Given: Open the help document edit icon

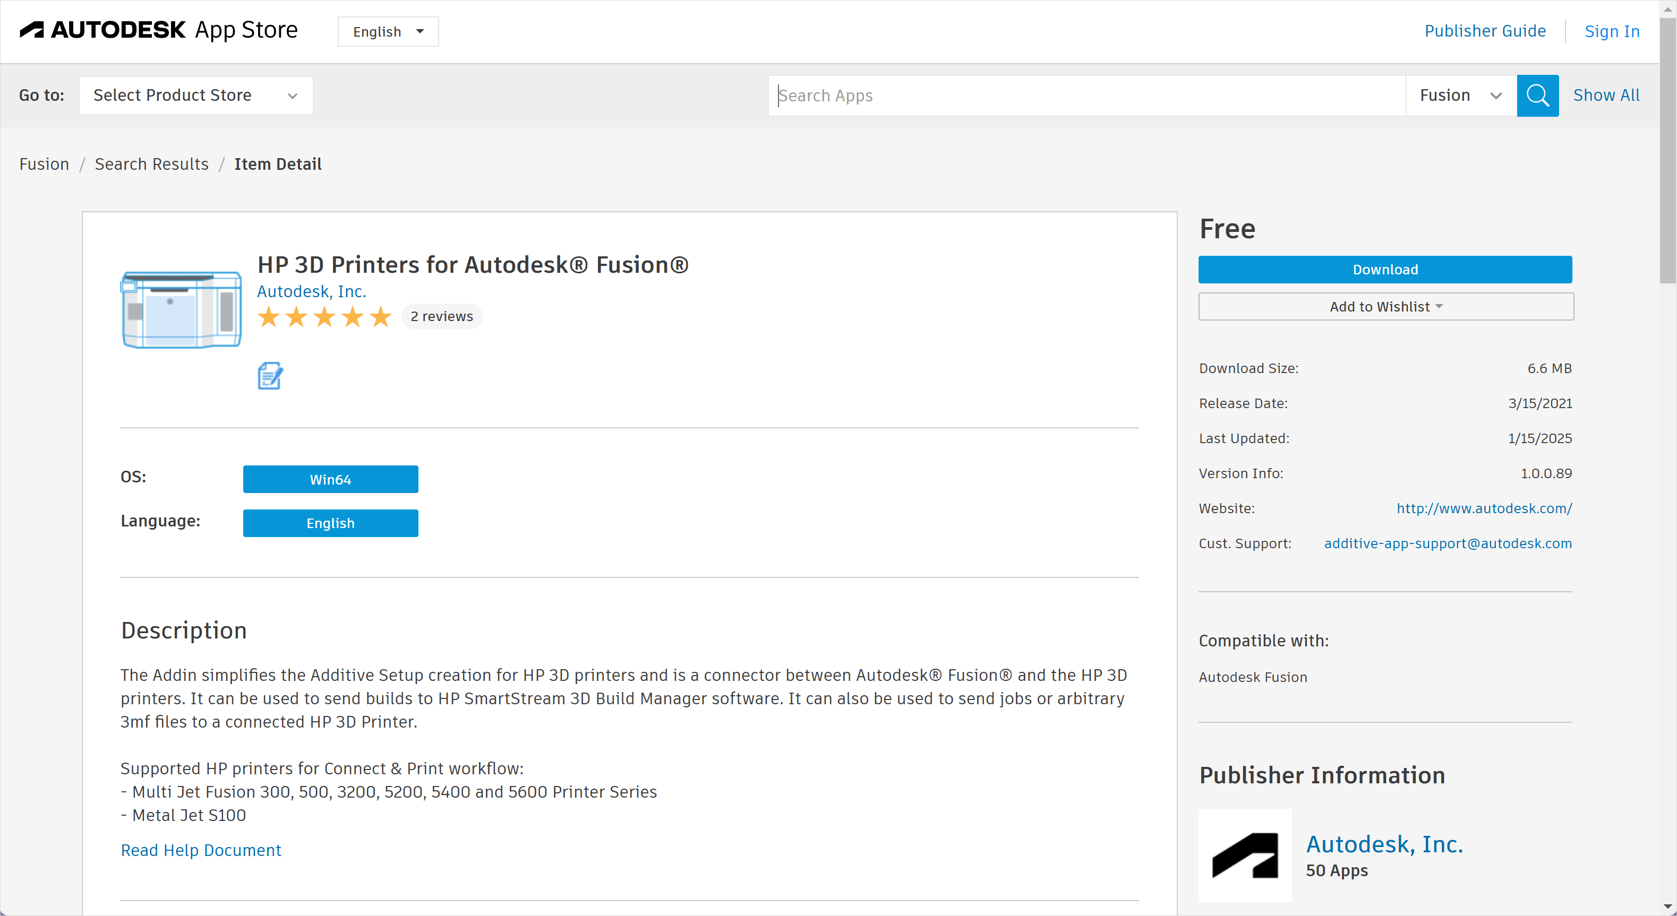Looking at the screenshot, I should 270,375.
